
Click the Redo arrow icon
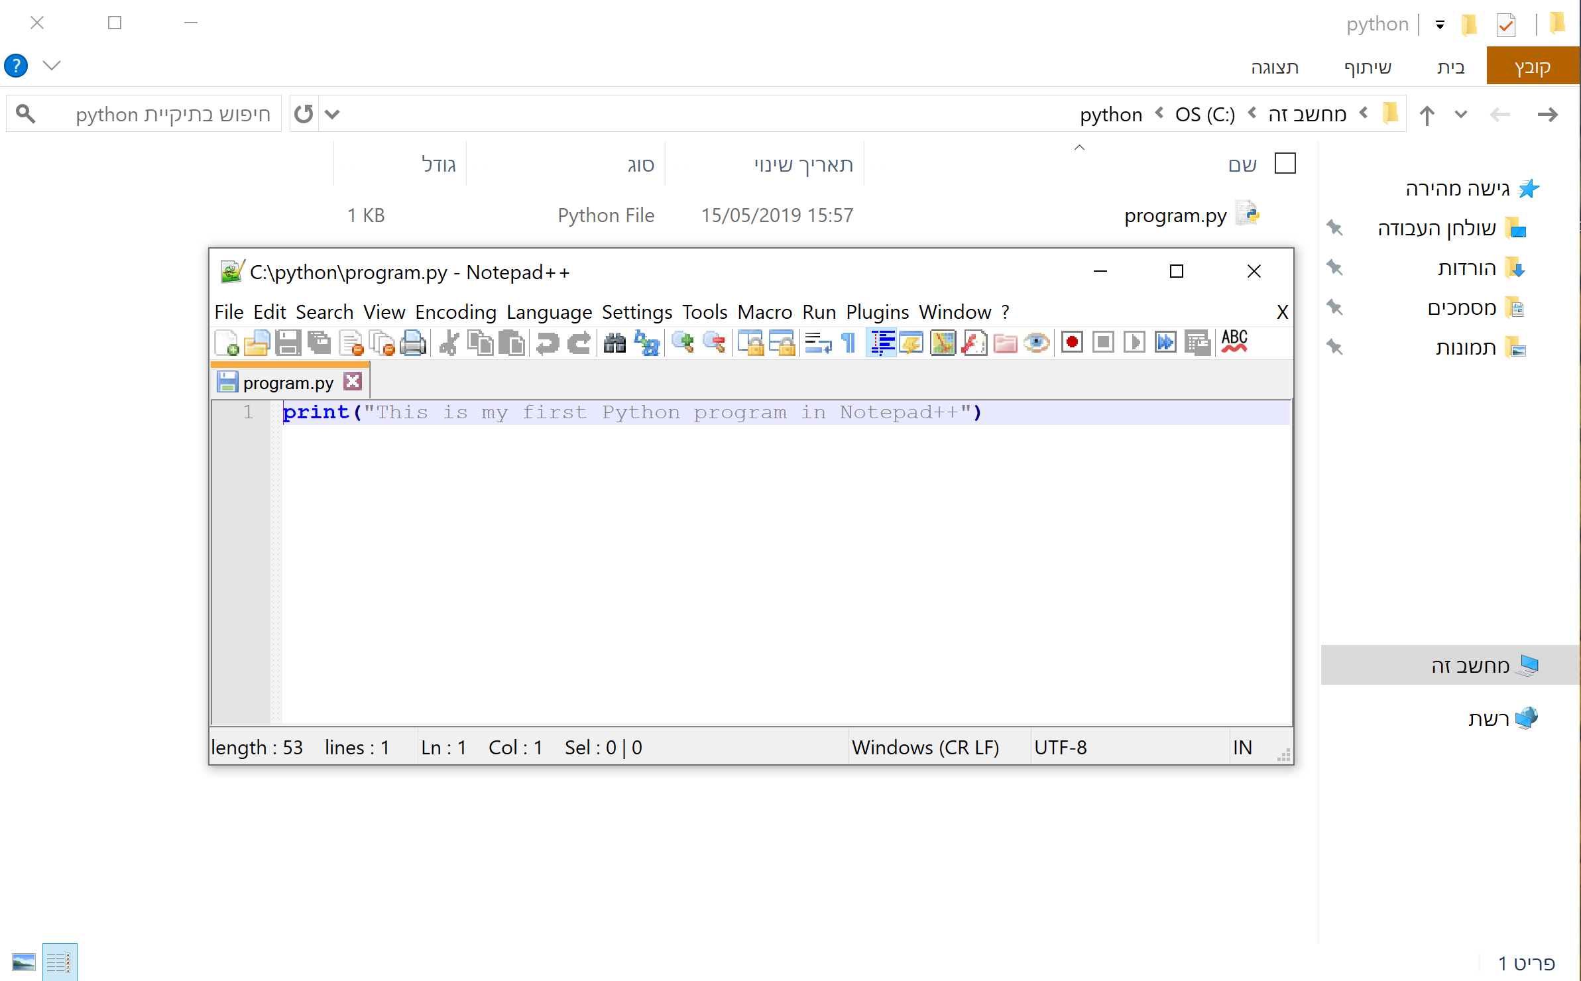click(579, 343)
